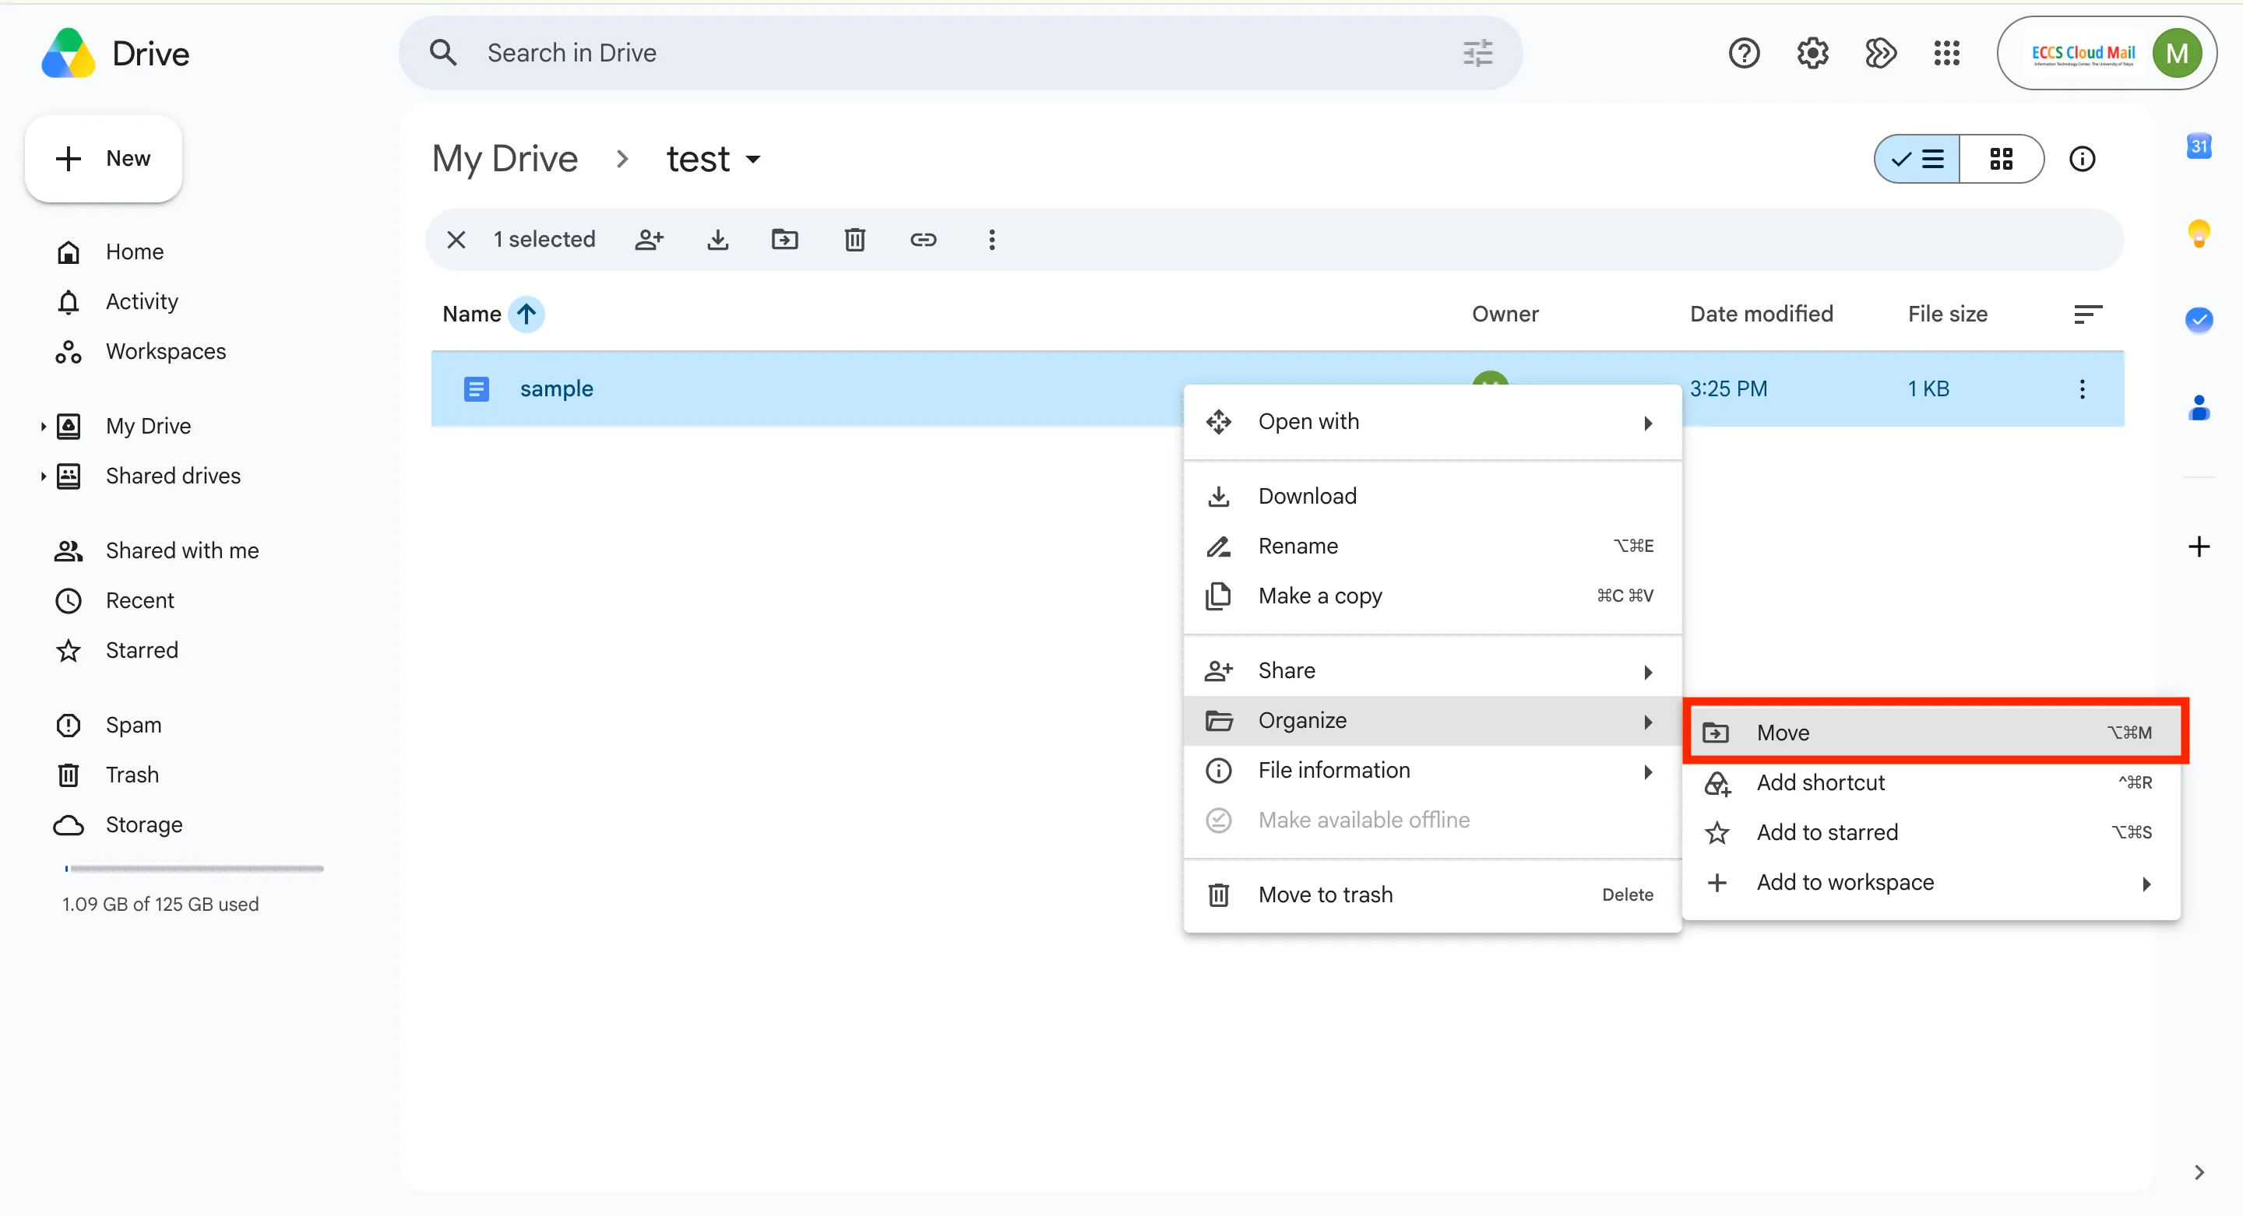The width and height of the screenshot is (2243, 1216).
Task: Show details with the info icon
Action: pos(2082,160)
